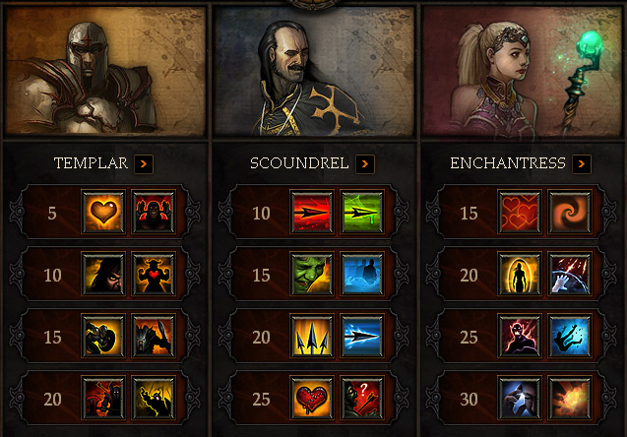Choose the green poison arrow Scoundrel skill
Viewport: 627px width, 437px height.
[x=362, y=212]
